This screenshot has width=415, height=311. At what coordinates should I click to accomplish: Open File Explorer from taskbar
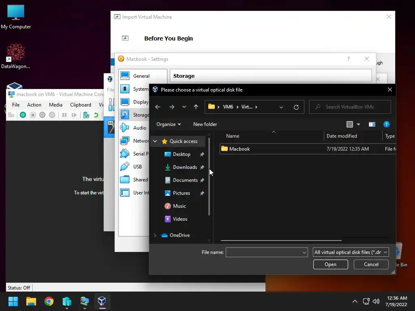31,301
